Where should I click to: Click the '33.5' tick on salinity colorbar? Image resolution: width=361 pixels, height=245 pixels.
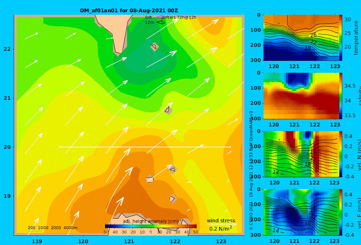point(350,115)
